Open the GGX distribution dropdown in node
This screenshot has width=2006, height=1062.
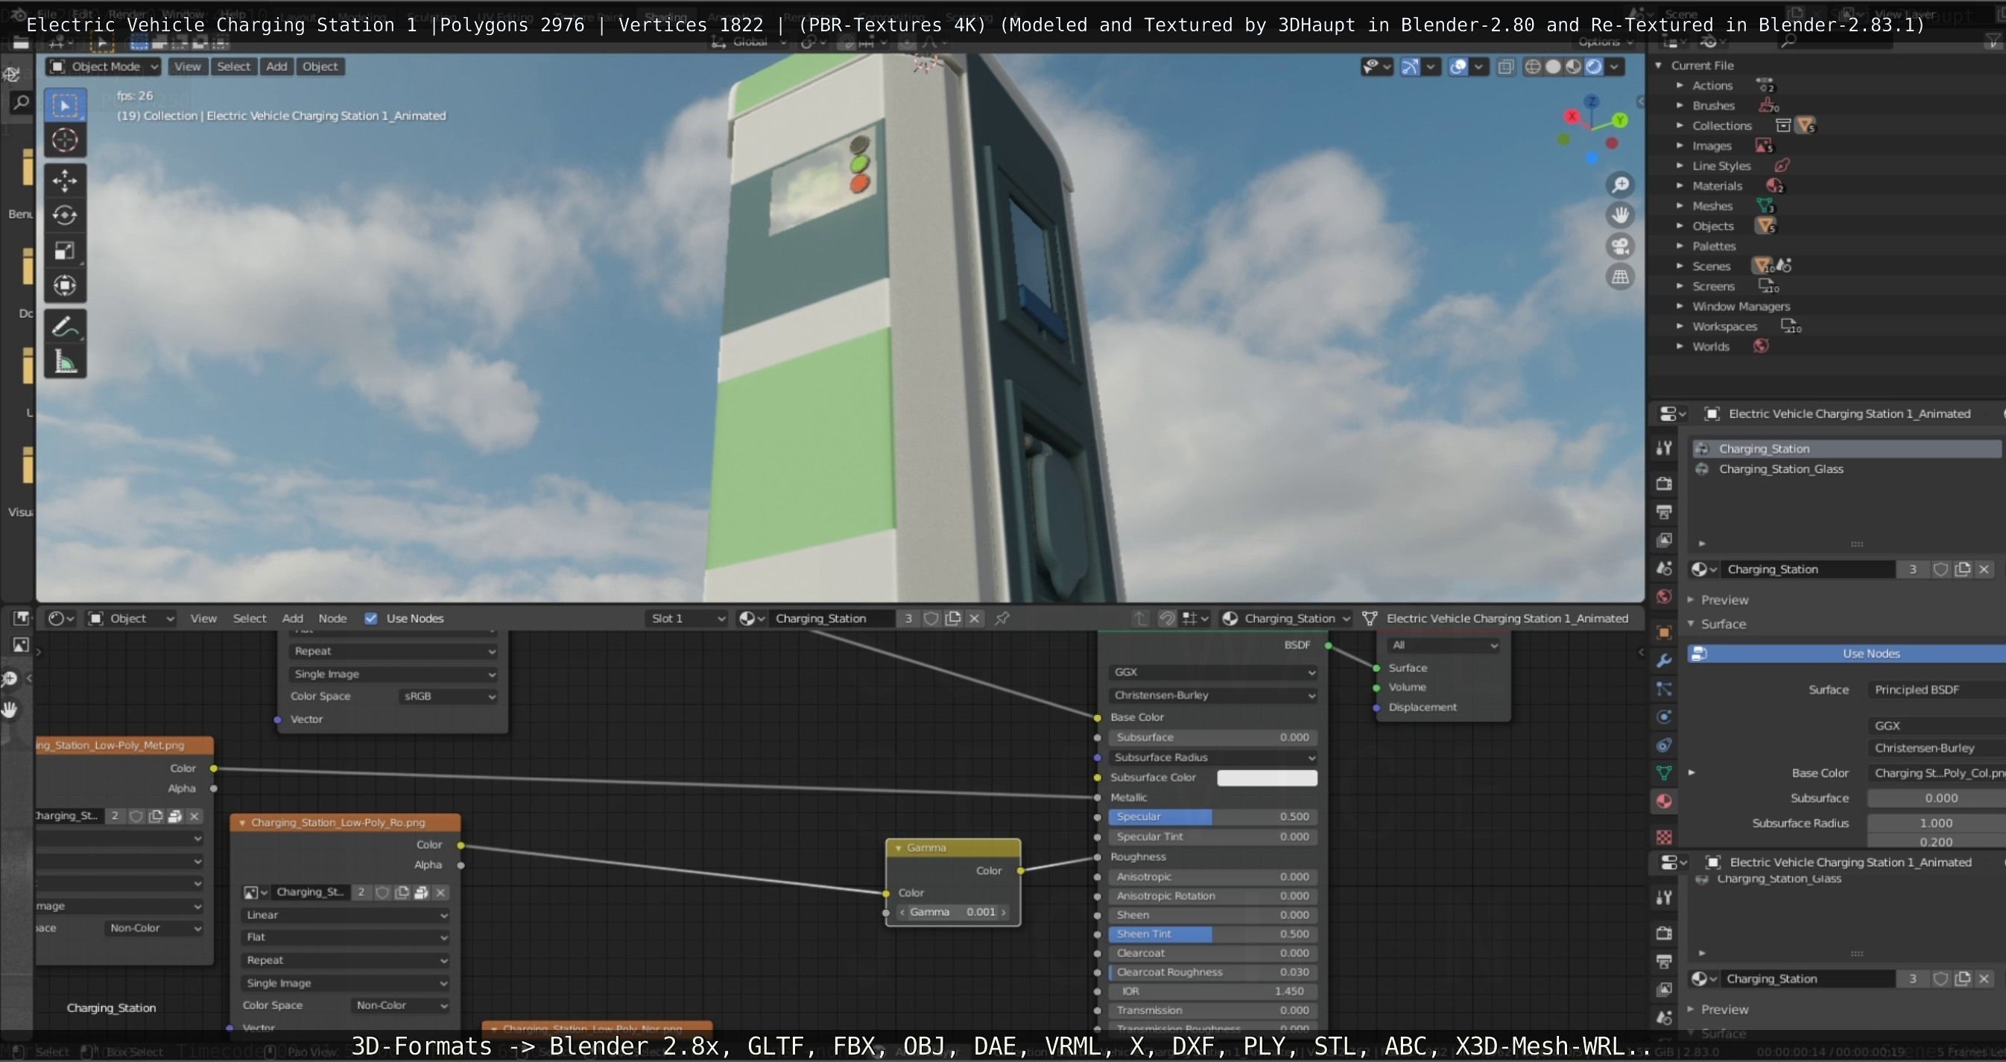coord(1212,673)
